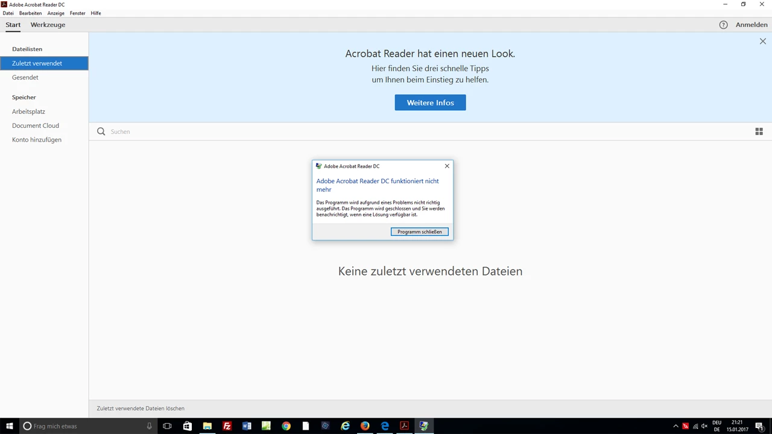The width and height of the screenshot is (772, 434).
Task: Open the Bearbeiten menu
Action: coord(30,13)
